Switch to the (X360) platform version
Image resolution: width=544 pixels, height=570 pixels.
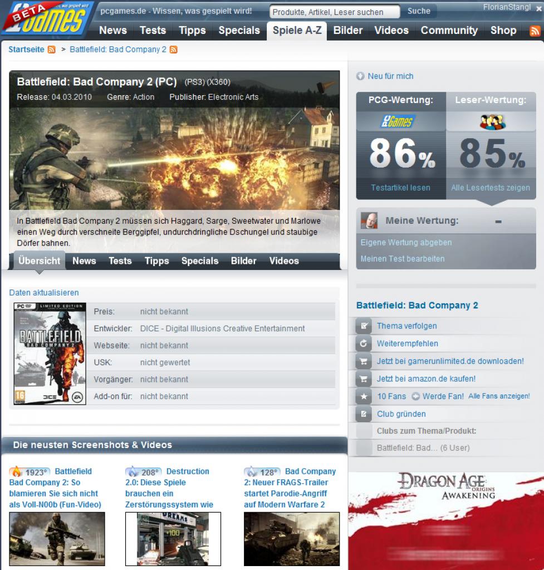click(x=218, y=82)
